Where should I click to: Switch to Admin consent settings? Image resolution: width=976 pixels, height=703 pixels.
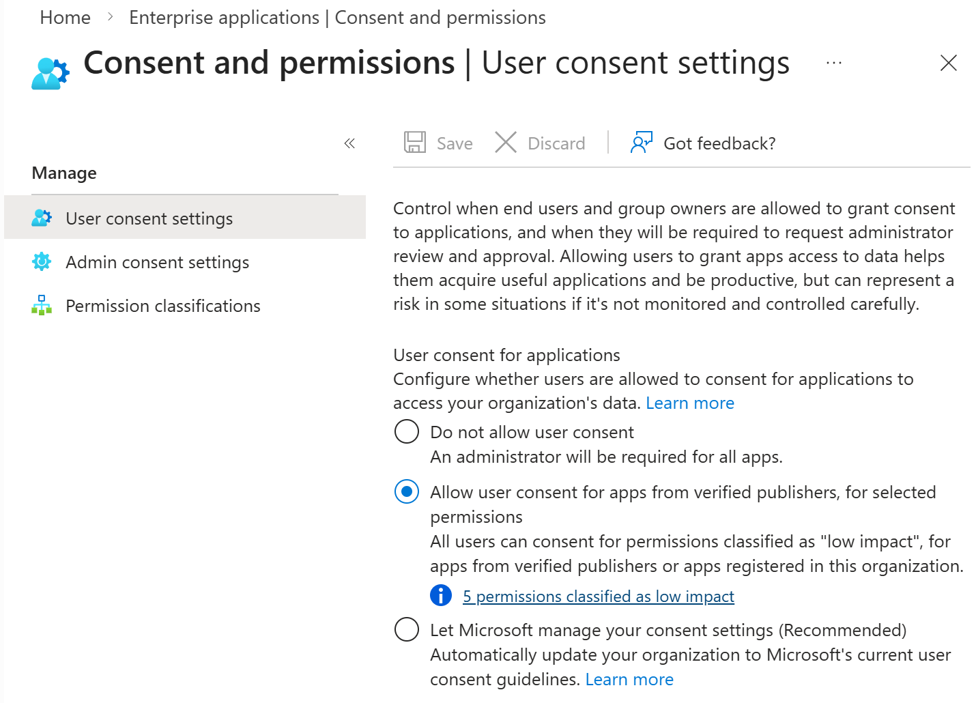[x=157, y=261]
